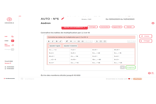
Task: Click the attachment icon in the editor toolbar
Action: point(97,41)
